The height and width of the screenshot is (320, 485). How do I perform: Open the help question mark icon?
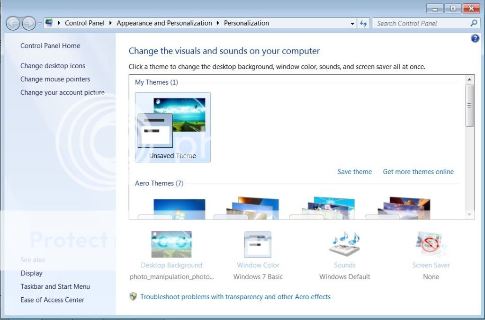pos(475,39)
